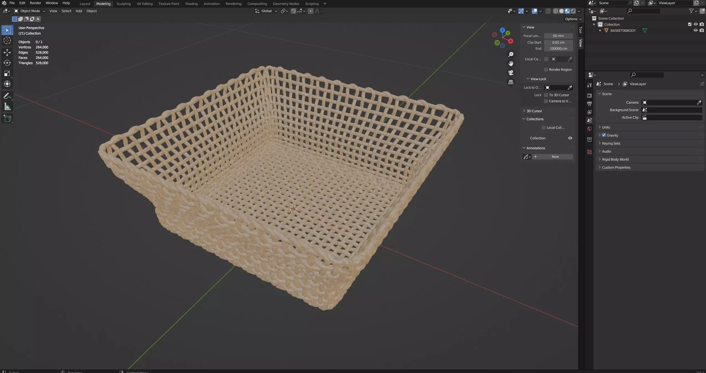Click the Camera field eyedropper icon

(x=699, y=103)
